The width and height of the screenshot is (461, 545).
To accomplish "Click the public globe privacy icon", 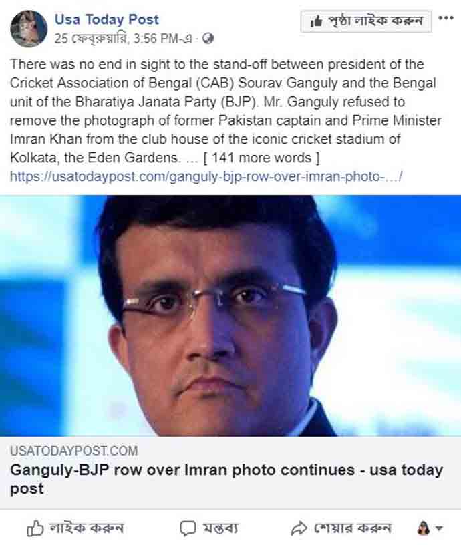I will click(x=208, y=38).
